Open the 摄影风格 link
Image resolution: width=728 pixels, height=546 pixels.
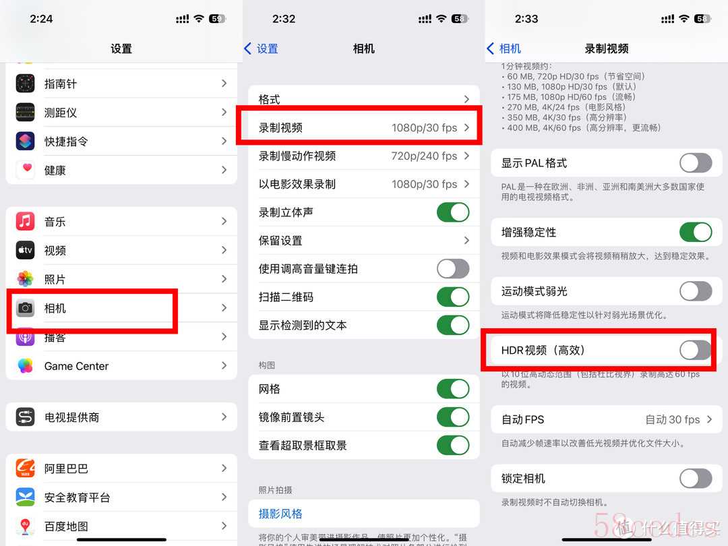point(280,514)
